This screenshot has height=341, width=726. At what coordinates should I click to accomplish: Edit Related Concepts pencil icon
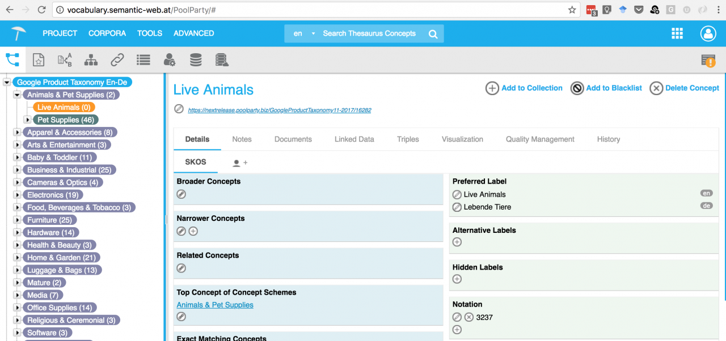181,268
